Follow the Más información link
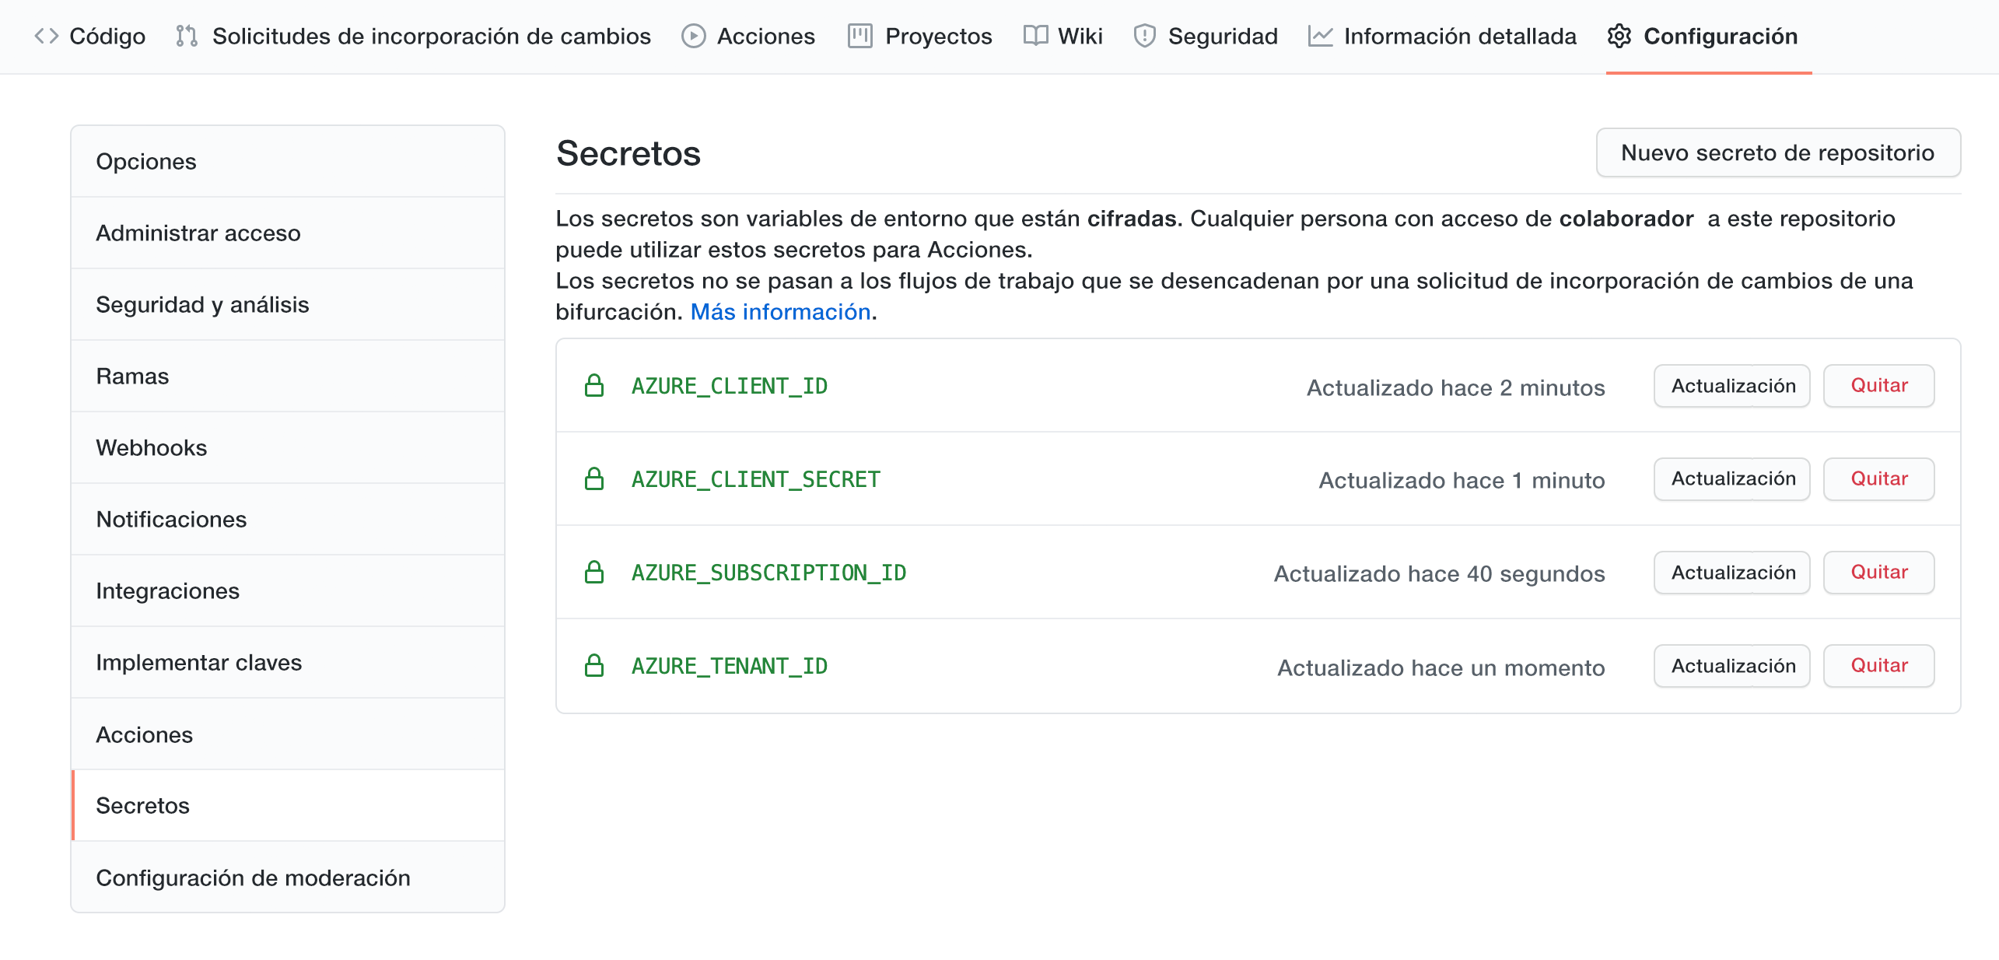The height and width of the screenshot is (960, 1999). tap(780, 312)
